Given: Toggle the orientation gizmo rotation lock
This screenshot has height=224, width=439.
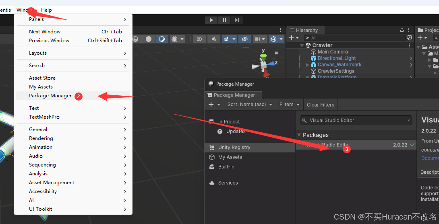Looking at the screenshot, I should pos(276,52).
